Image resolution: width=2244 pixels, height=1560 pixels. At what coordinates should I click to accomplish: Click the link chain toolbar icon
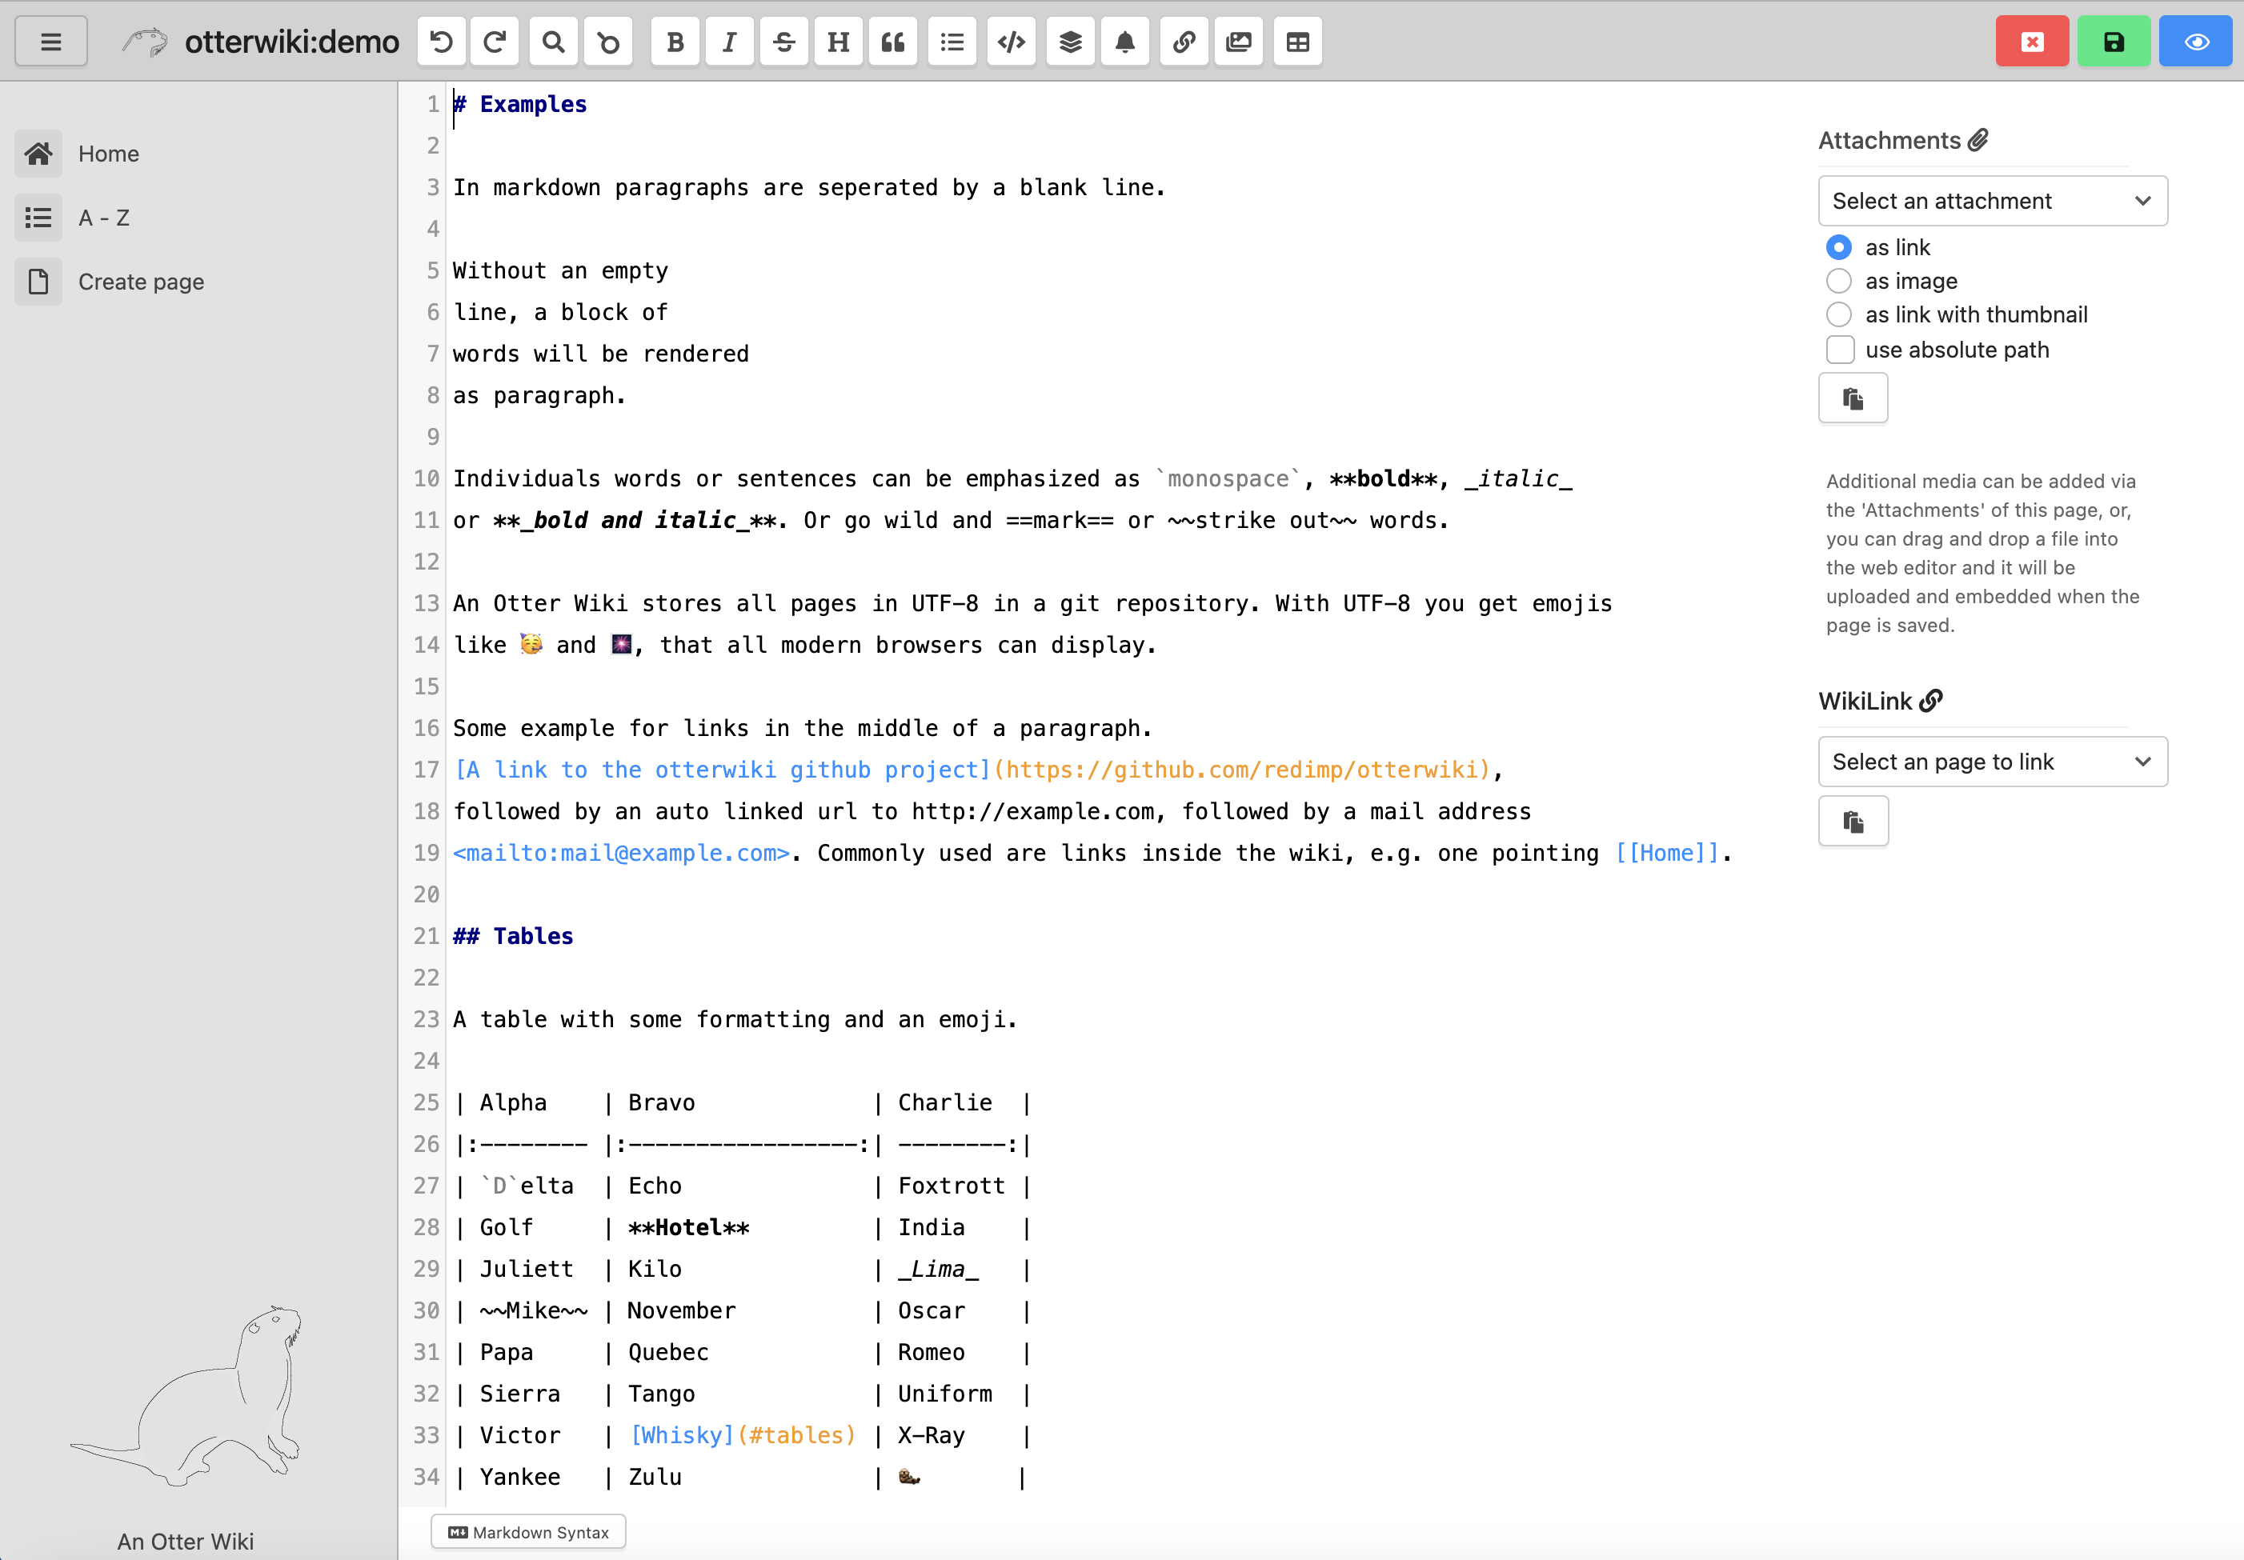1184,42
